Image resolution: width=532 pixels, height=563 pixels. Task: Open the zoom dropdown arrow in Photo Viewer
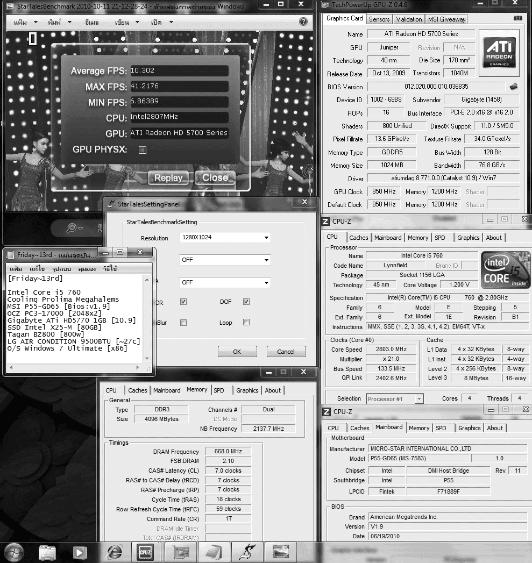81,228
